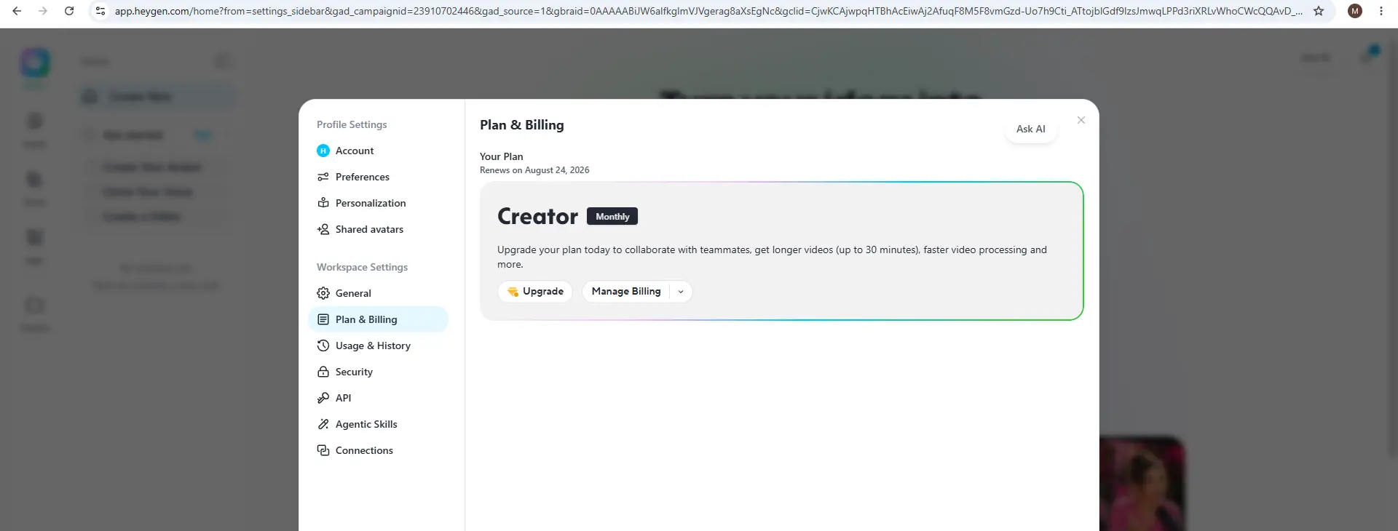This screenshot has width=1398, height=531.
Task: Open Shared avatars settings
Action: [378, 229]
